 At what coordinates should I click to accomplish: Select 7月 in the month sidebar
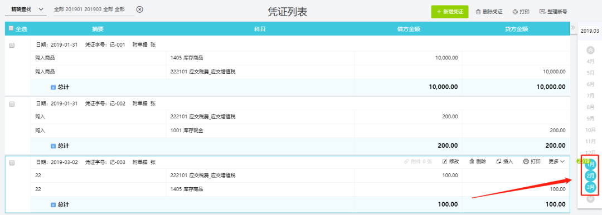coord(591,96)
